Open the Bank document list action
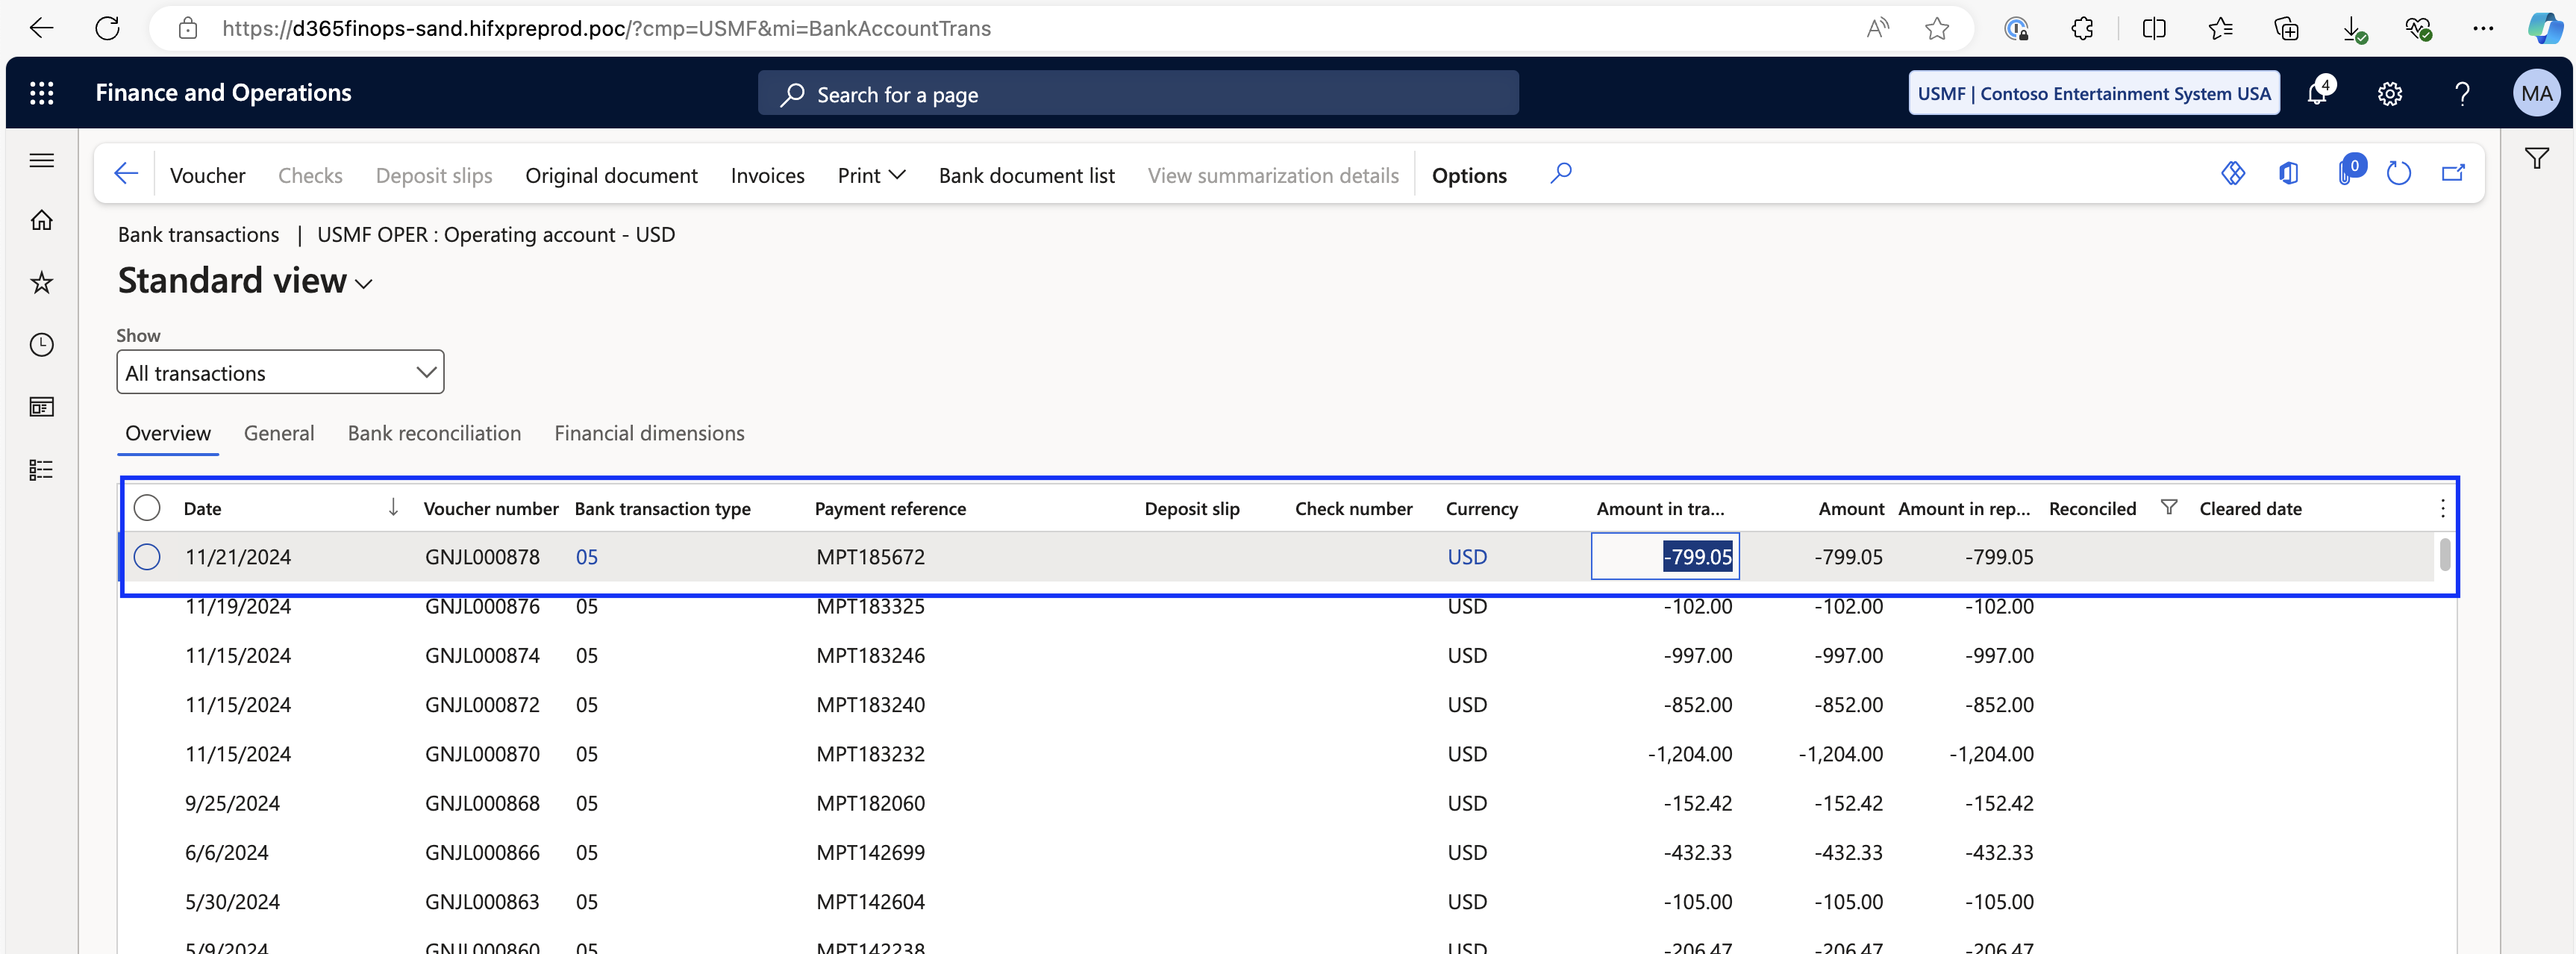 [x=1026, y=175]
